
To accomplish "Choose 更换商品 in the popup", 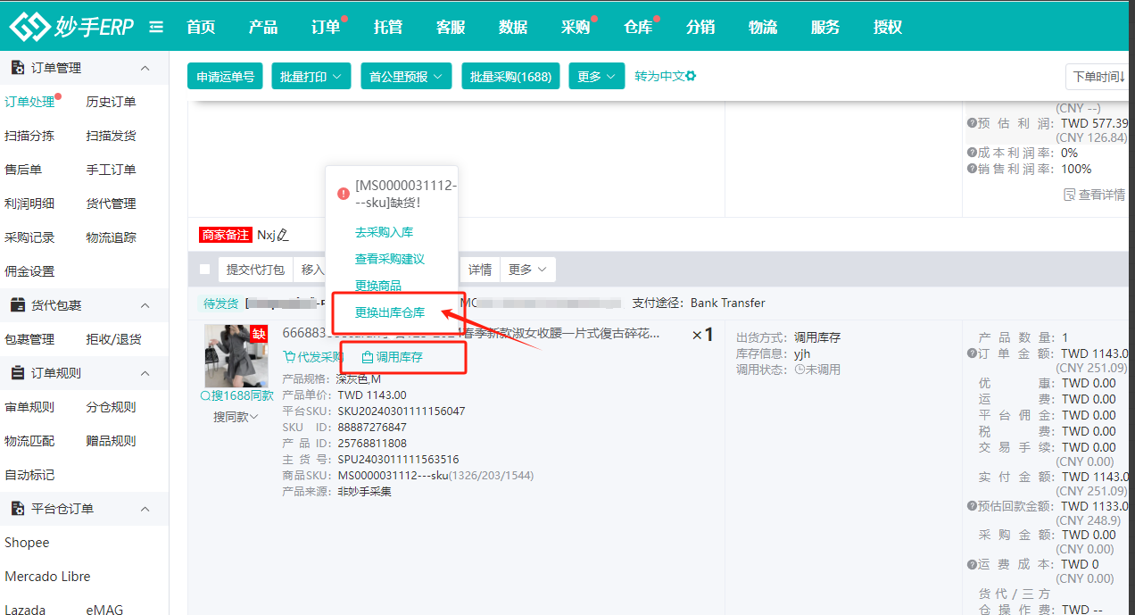I will click(x=378, y=286).
